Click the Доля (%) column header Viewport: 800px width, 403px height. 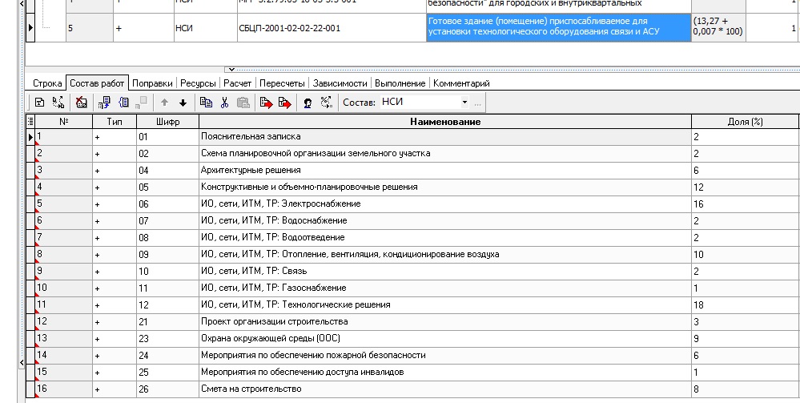click(x=745, y=122)
